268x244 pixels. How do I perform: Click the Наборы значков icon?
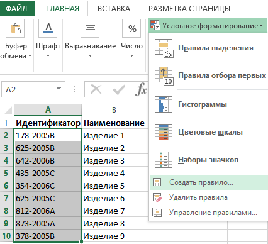coord(164,160)
